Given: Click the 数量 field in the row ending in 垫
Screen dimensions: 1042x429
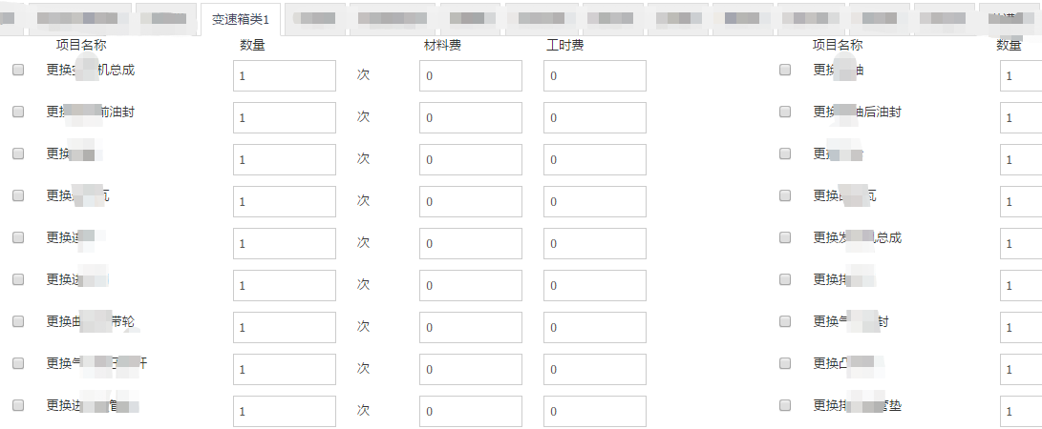Looking at the screenshot, I should point(1020,412).
